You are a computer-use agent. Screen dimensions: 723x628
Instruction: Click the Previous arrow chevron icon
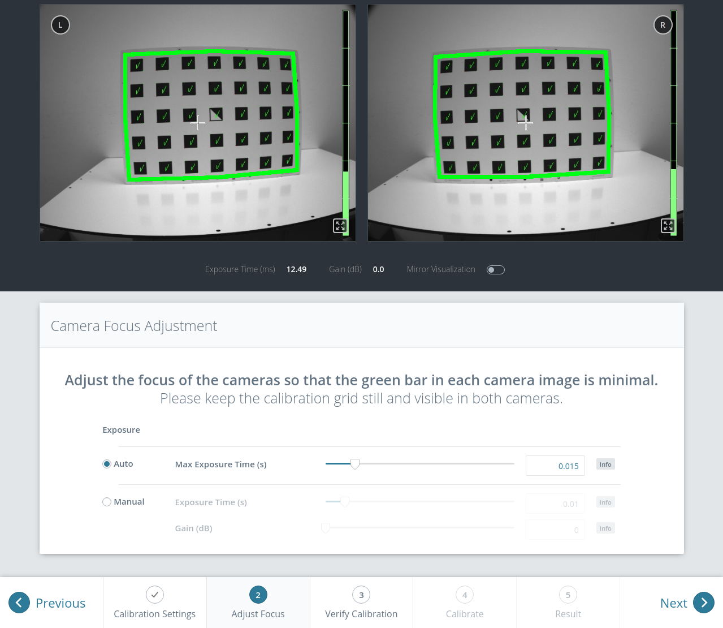(19, 603)
